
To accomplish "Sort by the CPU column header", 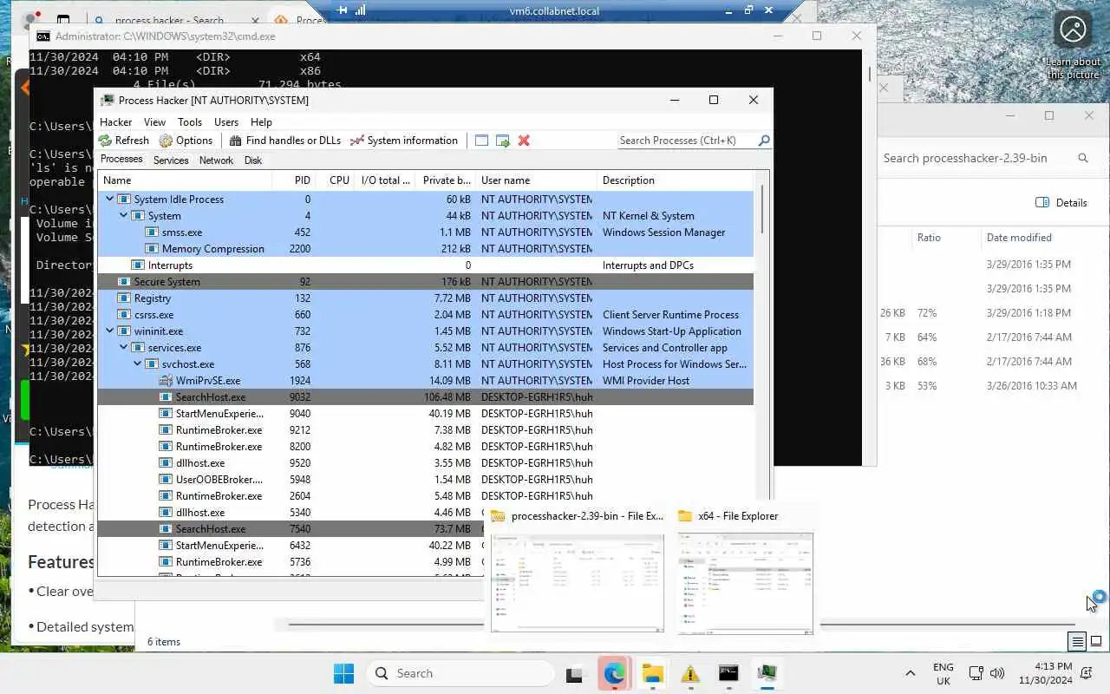I will point(335,180).
